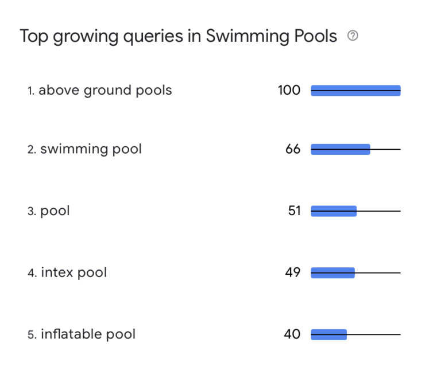441x366 pixels.
Task: Click the score value 51
Action: click(x=294, y=211)
